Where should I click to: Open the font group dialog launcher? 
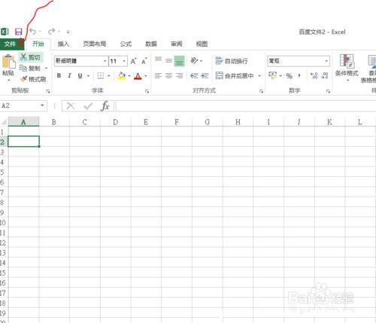[147, 92]
